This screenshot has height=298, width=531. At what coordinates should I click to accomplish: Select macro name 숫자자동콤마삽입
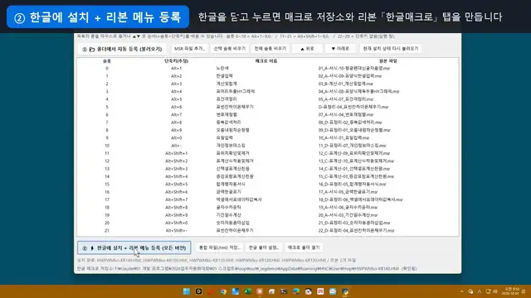(x=232, y=223)
